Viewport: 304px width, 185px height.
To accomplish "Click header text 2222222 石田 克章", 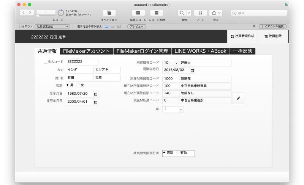I will click(x=48, y=37).
